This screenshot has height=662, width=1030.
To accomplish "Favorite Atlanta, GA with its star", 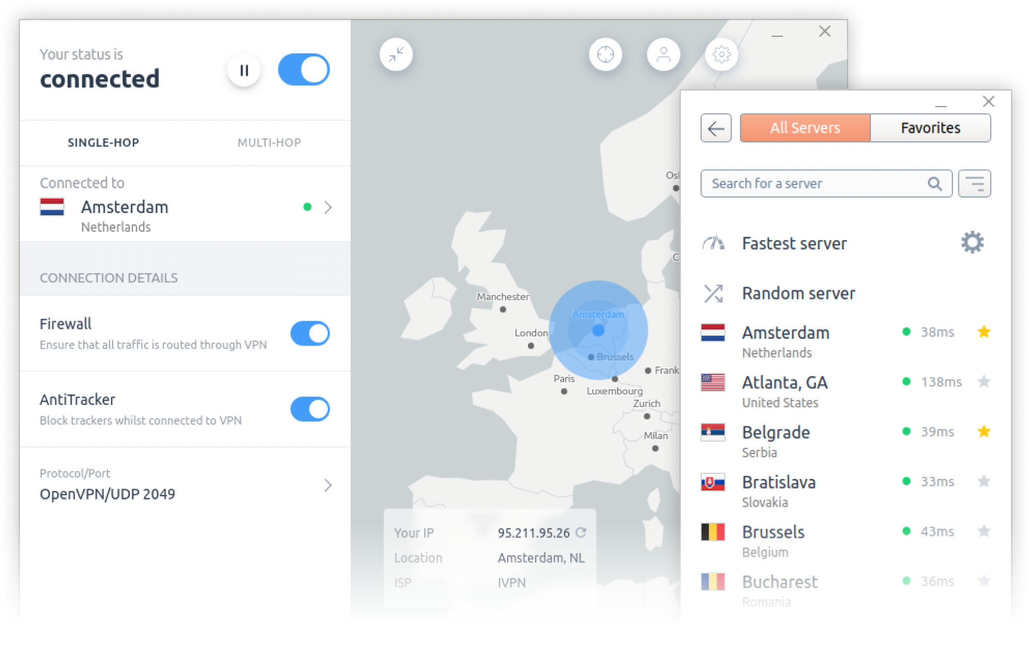I will (984, 382).
